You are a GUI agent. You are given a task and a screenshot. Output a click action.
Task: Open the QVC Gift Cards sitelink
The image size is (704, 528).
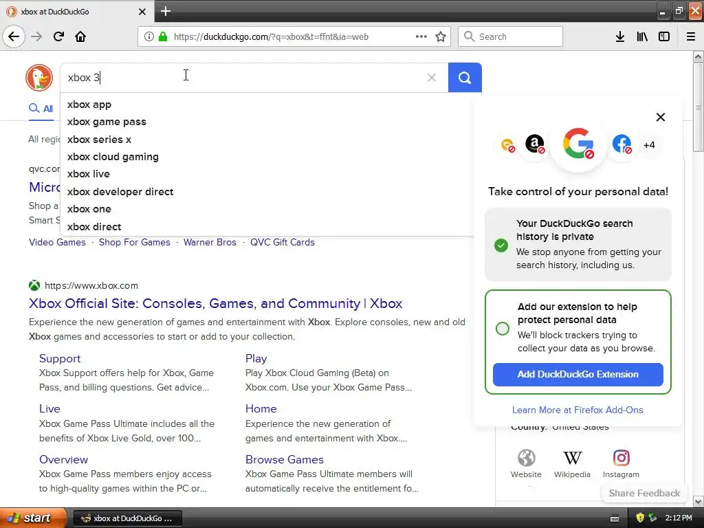pyautogui.click(x=283, y=242)
